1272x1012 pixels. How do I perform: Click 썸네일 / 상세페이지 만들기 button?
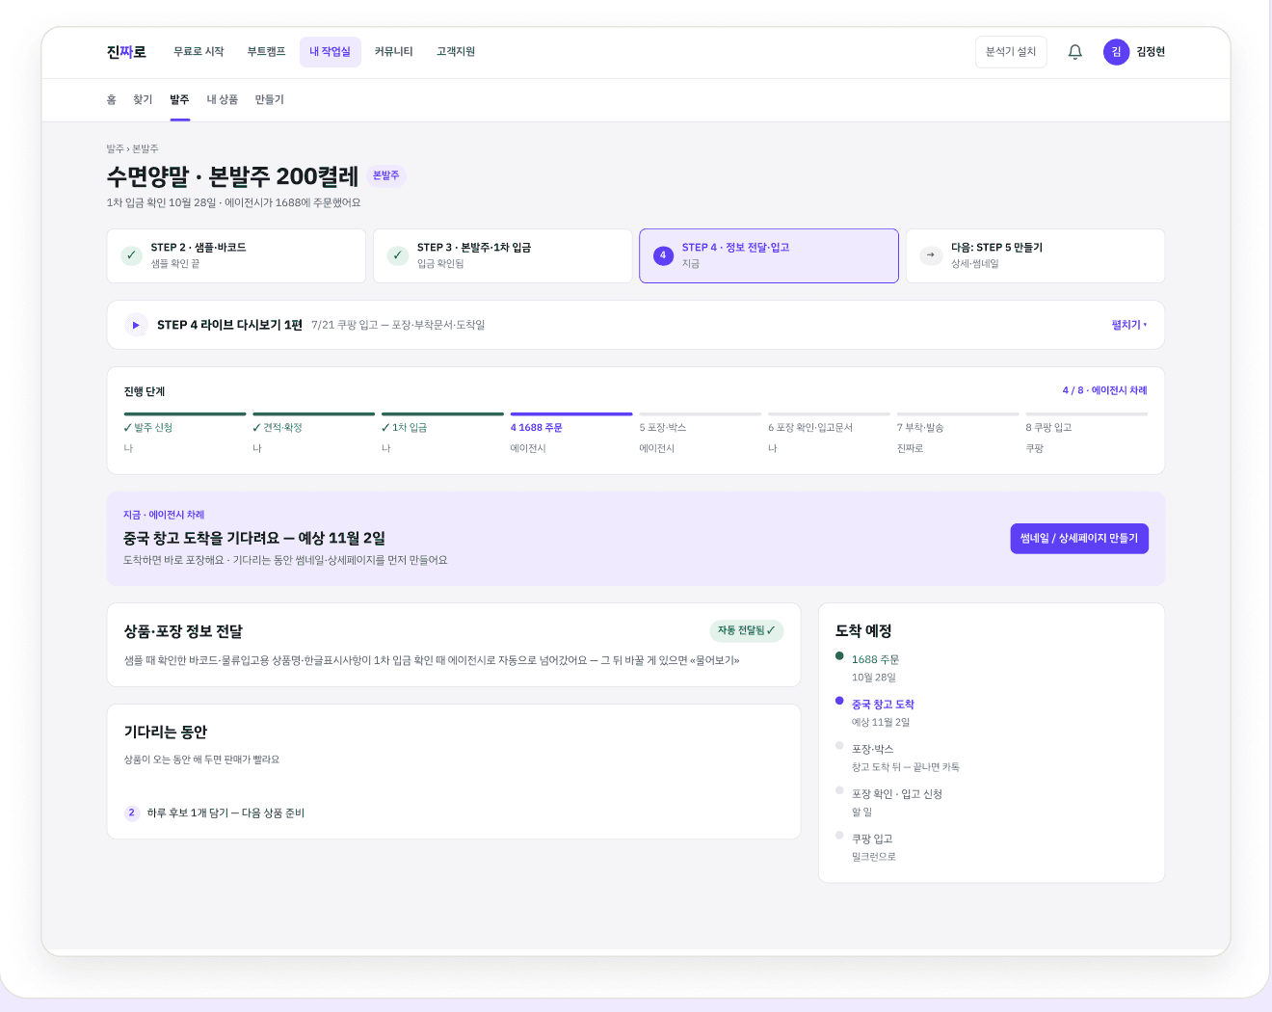pyautogui.click(x=1079, y=539)
